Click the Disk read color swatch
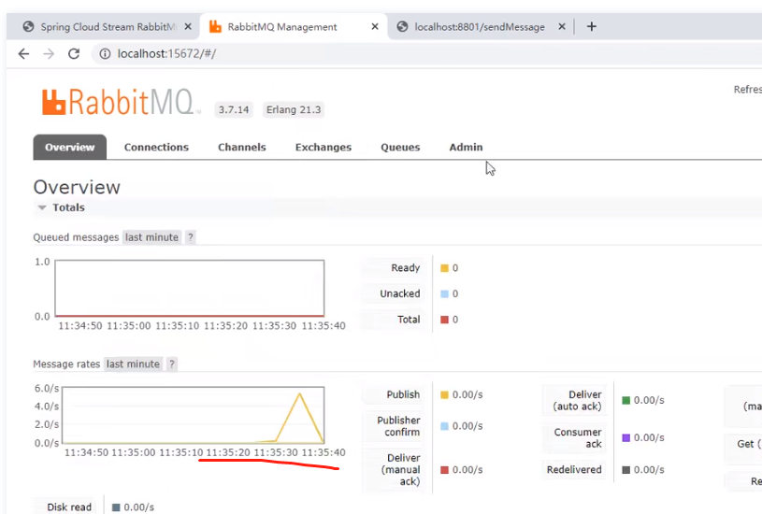The height and width of the screenshot is (514, 762). pos(116,507)
